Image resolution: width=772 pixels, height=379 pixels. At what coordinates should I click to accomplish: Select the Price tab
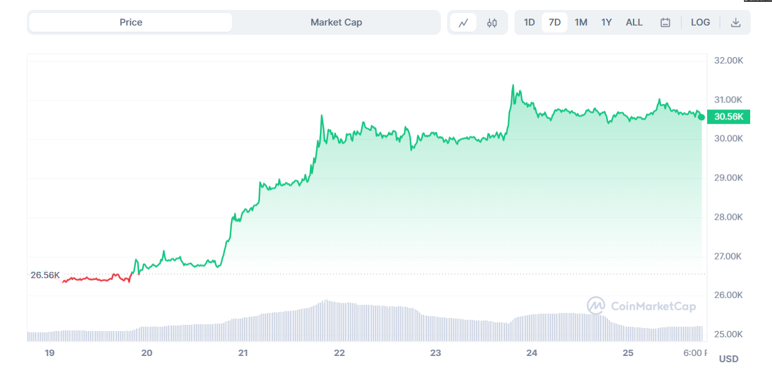131,22
